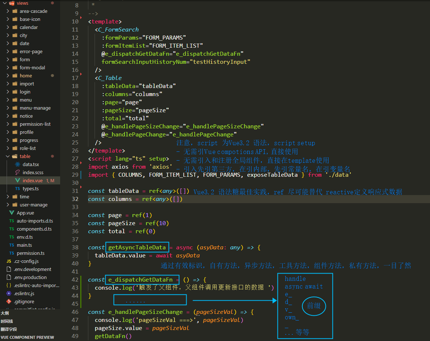The height and width of the screenshot is (341, 430).
Task: Open data.tsx in the table folder
Action: 31,164
